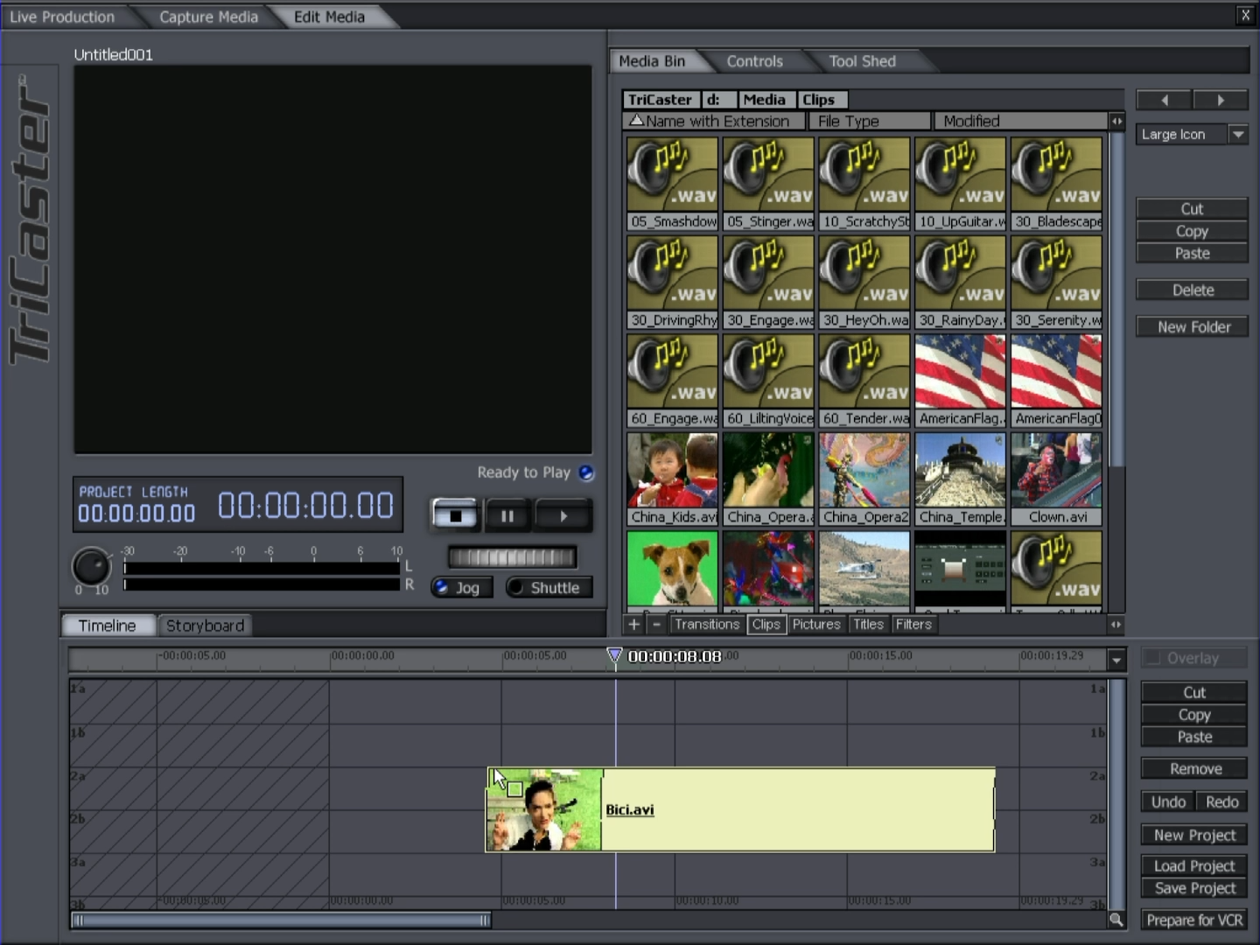The width and height of the screenshot is (1260, 945).
Task: Select the Bici.avi clip on the timeline
Action: pos(740,809)
